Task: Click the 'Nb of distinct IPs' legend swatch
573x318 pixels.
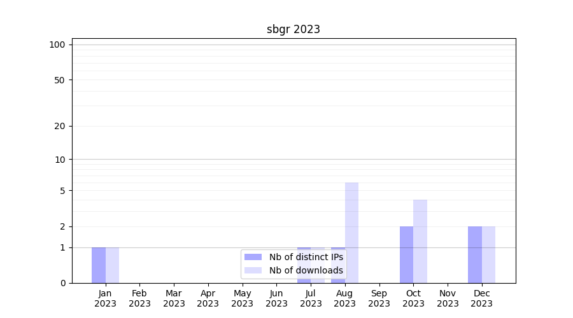Action: [253, 257]
